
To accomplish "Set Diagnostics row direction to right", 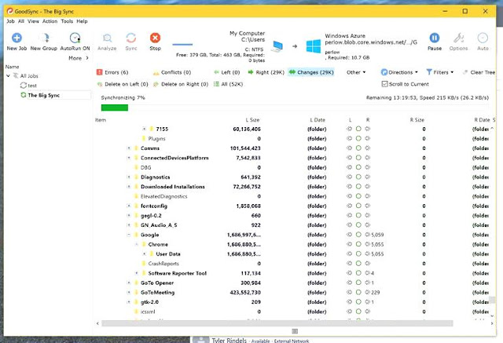I will pyautogui.click(x=368, y=177).
